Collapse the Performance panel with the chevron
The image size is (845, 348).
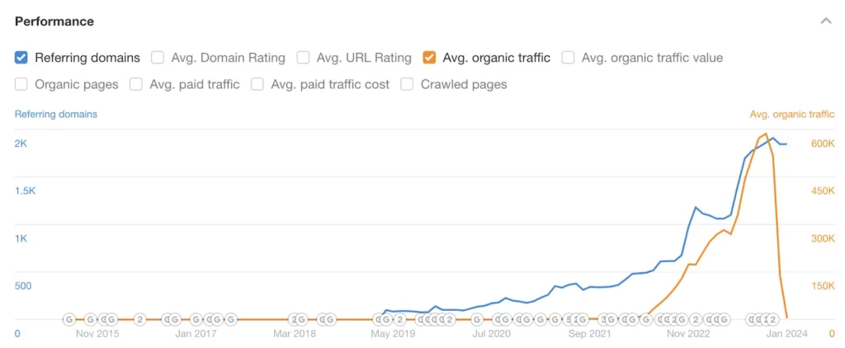pos(825,21)
